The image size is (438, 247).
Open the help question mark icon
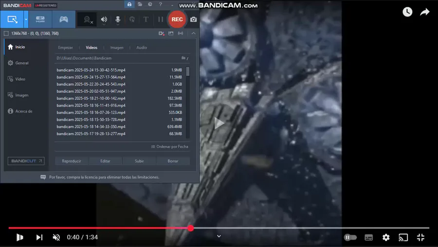point(160,4)
